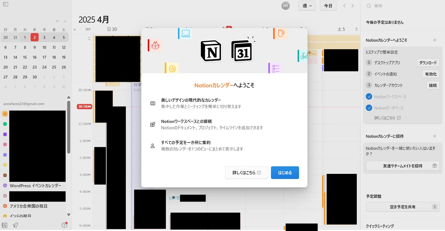The image size is (445, 231).
Task: Click はじめる button in welcome dialog
Action: tap(285, 173)
